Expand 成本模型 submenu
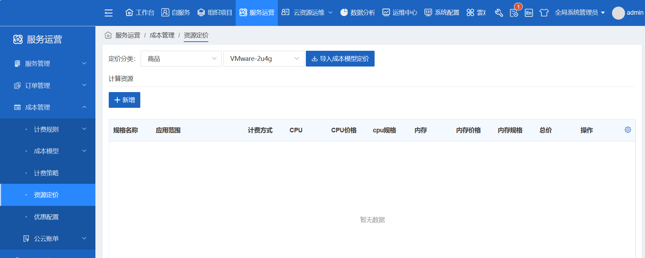Screen dimensions: 645x258 tap(48, 151)
